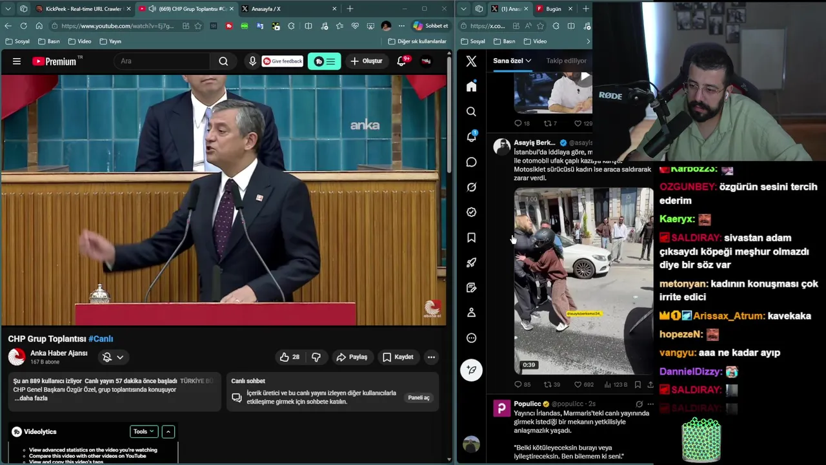This screenshot has width=826, height=465.
Task: Click the youtube.com address bar
Action: (x=117, y=26)
